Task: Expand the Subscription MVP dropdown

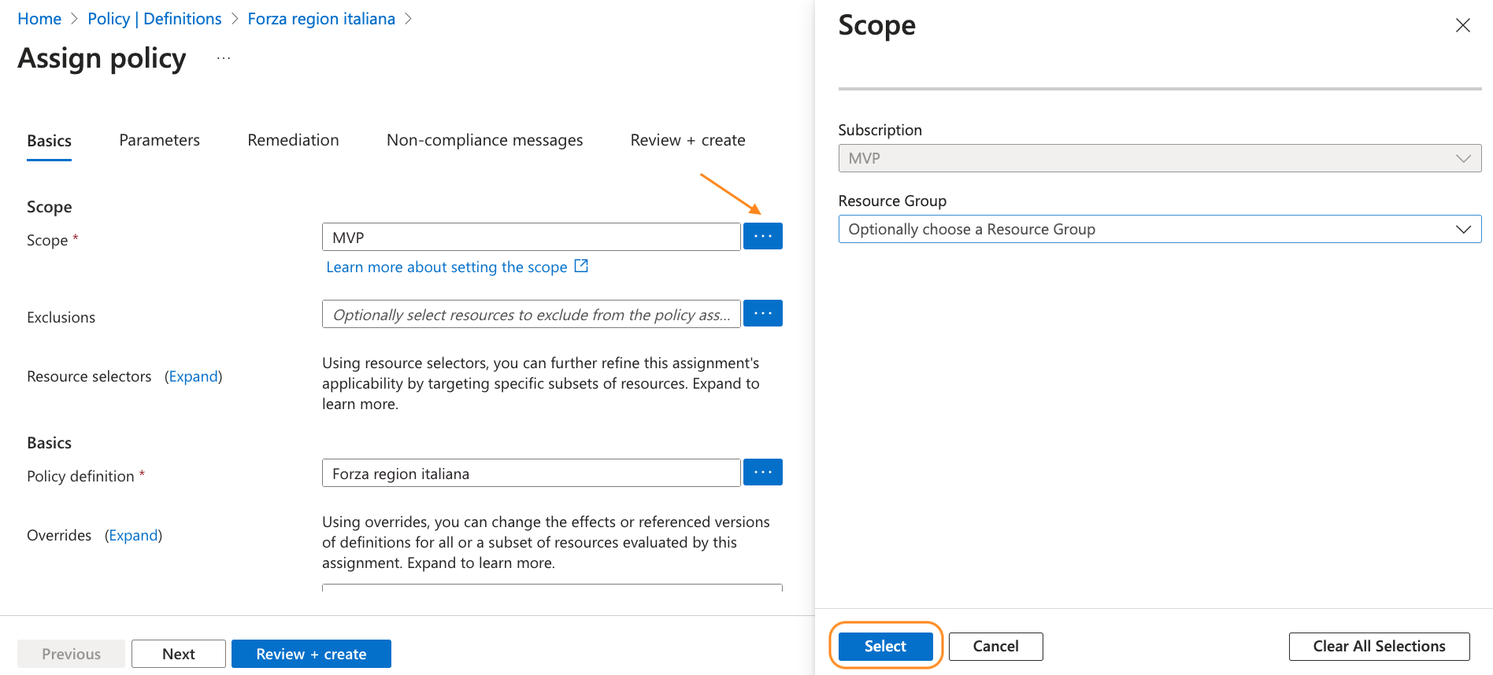Action: 1158,158
